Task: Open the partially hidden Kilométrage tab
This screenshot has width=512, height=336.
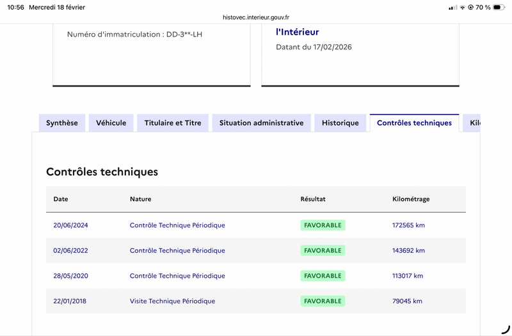Action: pyautogui.click(x=474, y=123)
